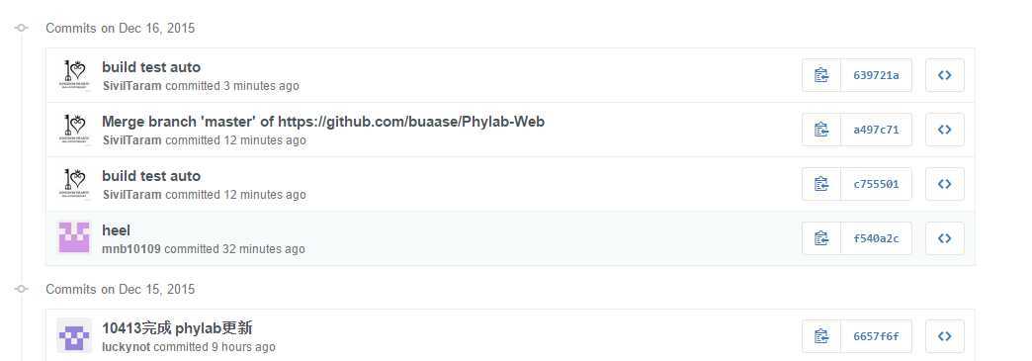Open the 'heel' commit title
1032x361 pixels.
(116, 230)
